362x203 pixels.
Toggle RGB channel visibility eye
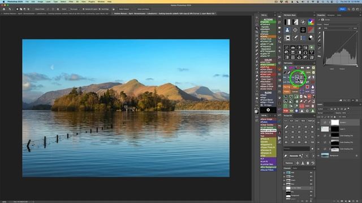point(284,173)
